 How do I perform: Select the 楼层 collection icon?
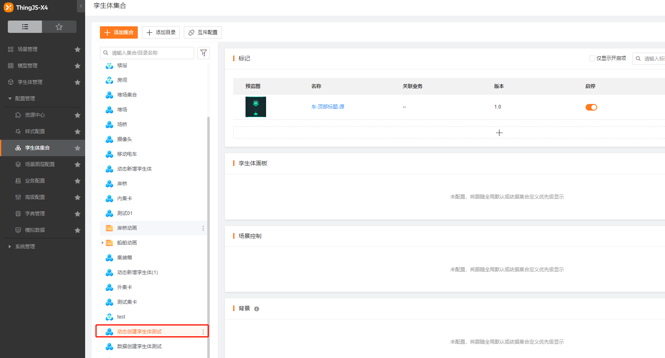109,66
